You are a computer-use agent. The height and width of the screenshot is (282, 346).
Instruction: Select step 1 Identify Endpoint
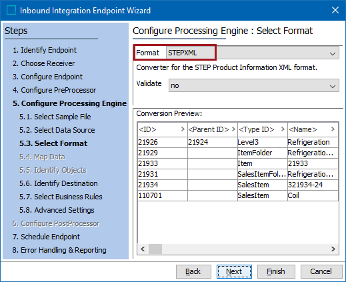point(45,50)
